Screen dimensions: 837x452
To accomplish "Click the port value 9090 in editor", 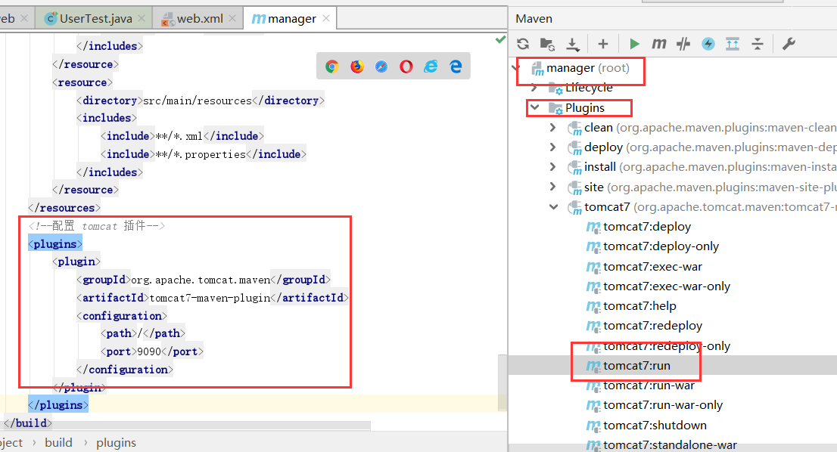I will pyautogui.click(x=149, y=351).
